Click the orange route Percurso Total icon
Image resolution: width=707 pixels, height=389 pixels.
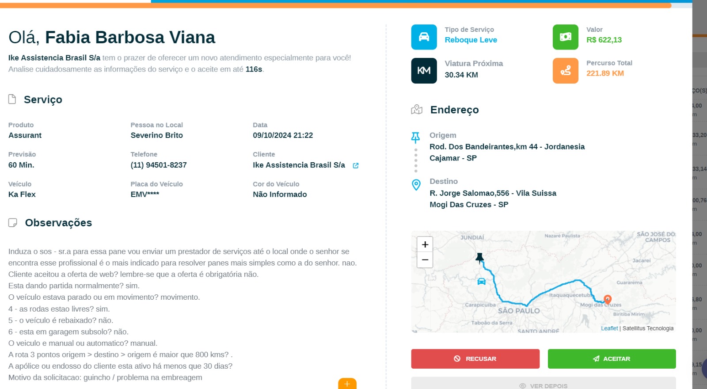(565, 71)
